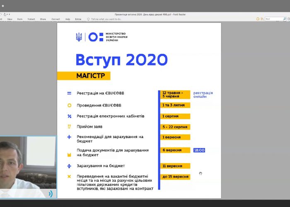Open the Connect ribbon tab
This screenshot has height=207, width=290.
[56, 19]
